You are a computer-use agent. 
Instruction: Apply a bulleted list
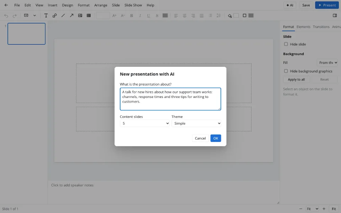(x=210, y=15)
